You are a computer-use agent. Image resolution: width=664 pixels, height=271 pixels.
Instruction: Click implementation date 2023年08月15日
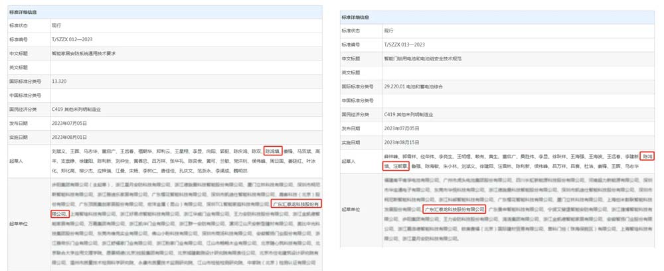tap(401, 142)
